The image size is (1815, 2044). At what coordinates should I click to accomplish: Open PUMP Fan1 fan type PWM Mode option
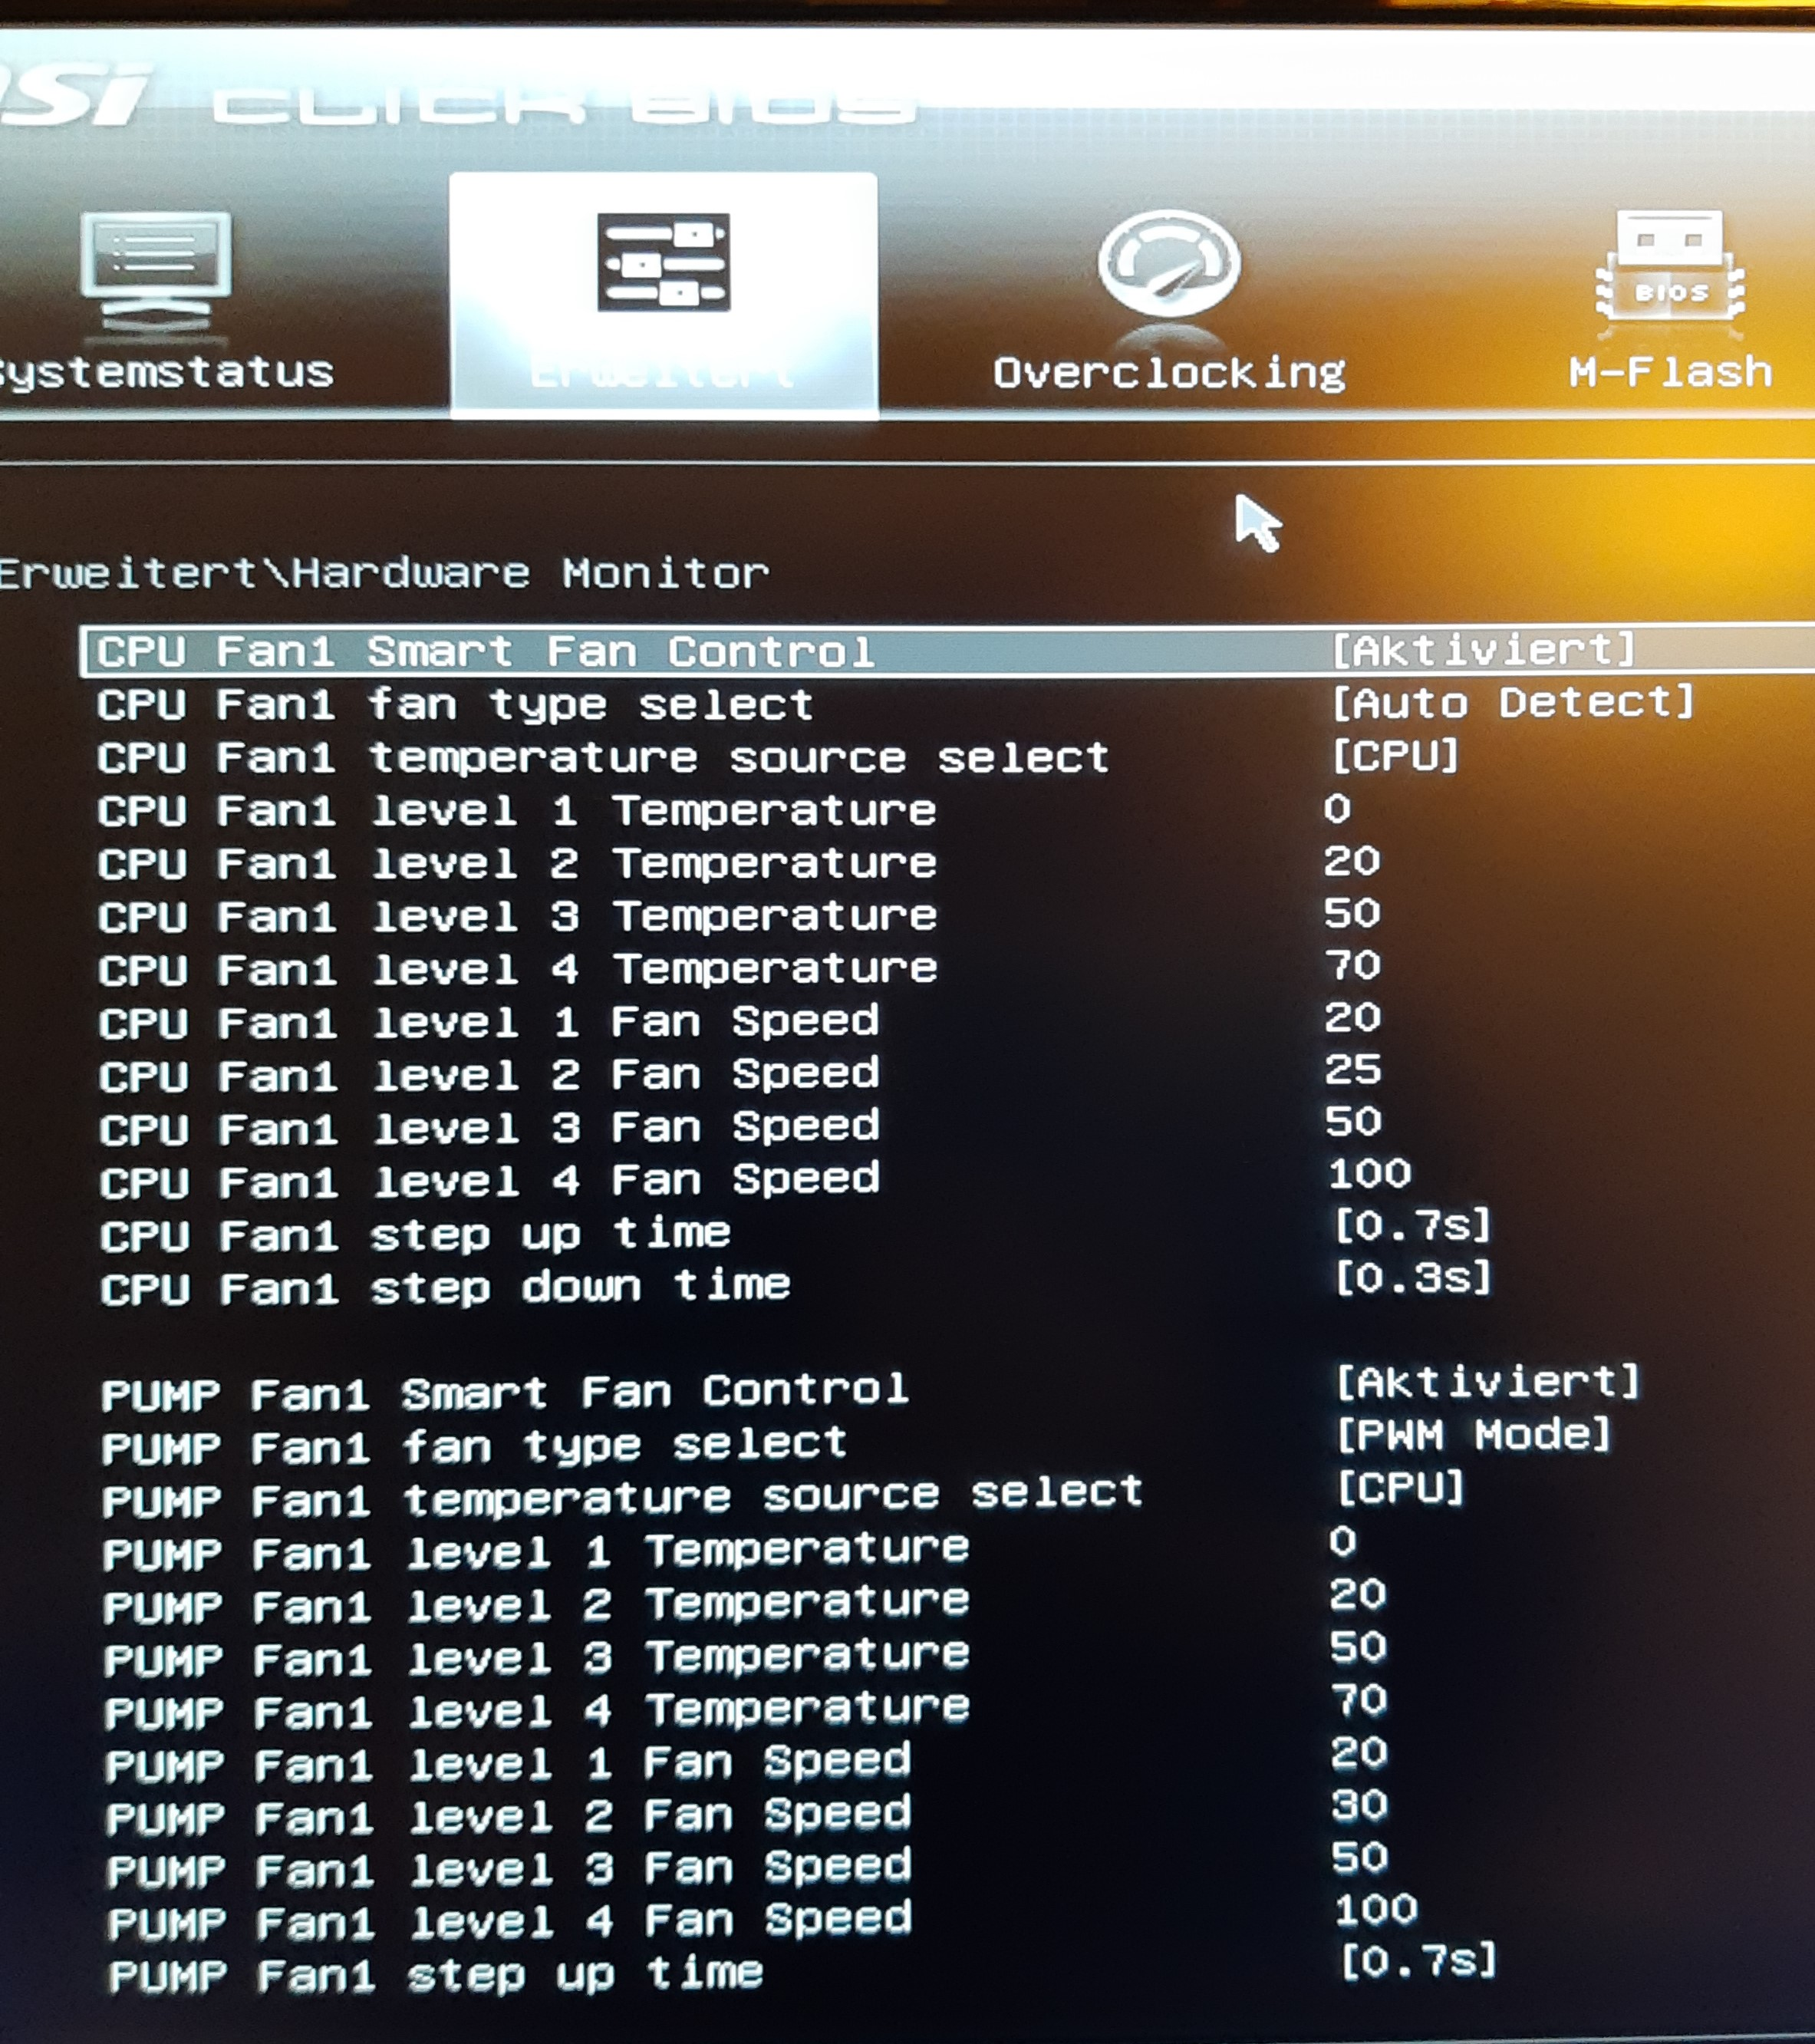coord(1473,1435)
